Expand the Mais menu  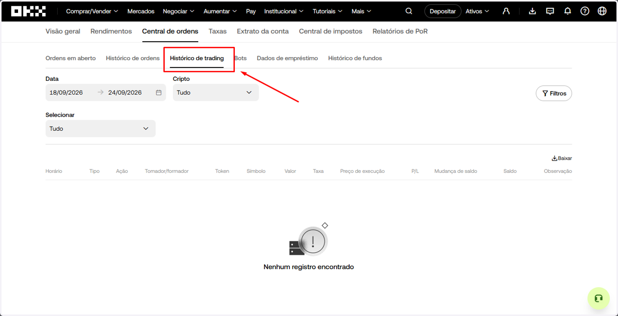(x=362, y=11)
